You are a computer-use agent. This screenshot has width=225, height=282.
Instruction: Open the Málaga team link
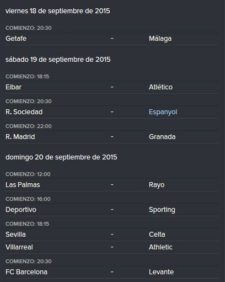(160, 39)
